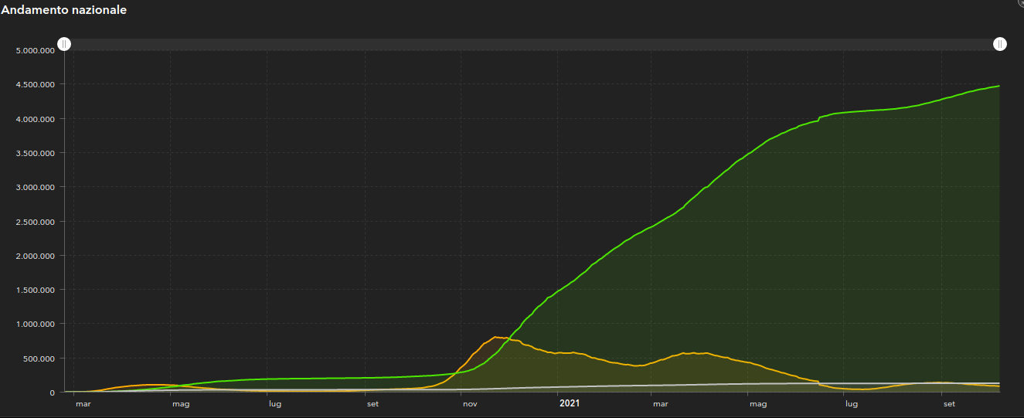Click the expand icon in top-right corner

pos(1020,2)
